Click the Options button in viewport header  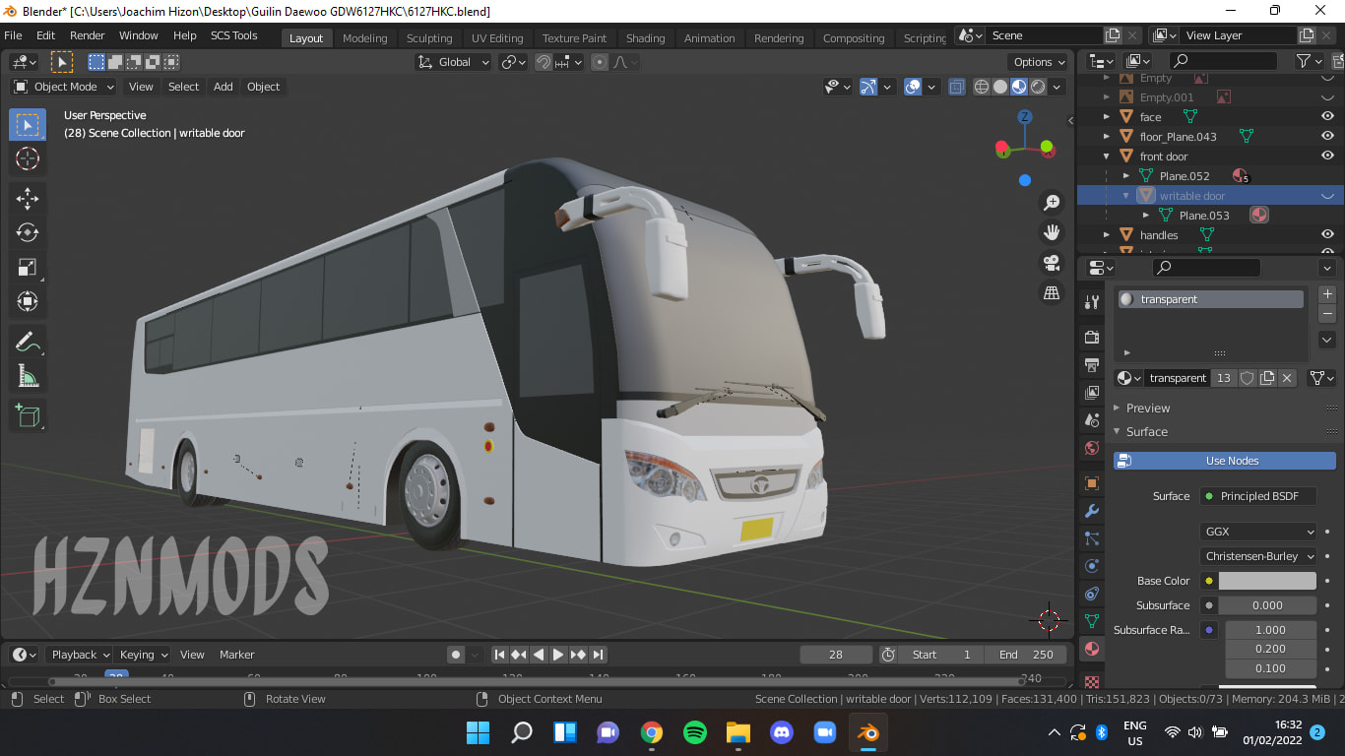click(x=1040, y=62)
